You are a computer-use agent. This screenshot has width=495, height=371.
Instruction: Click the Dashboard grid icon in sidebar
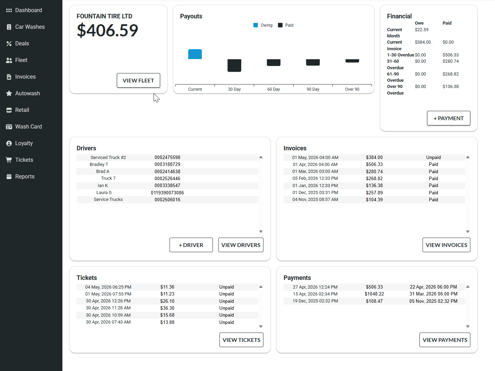[9, 10]
